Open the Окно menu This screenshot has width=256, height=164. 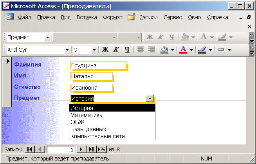tap(195, 17)
